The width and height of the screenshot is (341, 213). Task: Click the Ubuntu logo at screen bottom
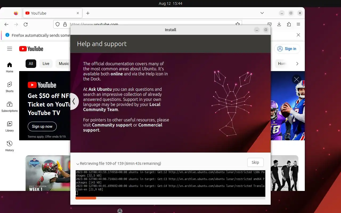click(120, 211)
